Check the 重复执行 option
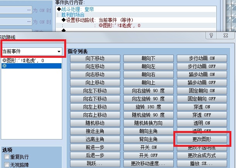Image resolution: width=236 pixels, height=168 pixels. tap(7, 157)
